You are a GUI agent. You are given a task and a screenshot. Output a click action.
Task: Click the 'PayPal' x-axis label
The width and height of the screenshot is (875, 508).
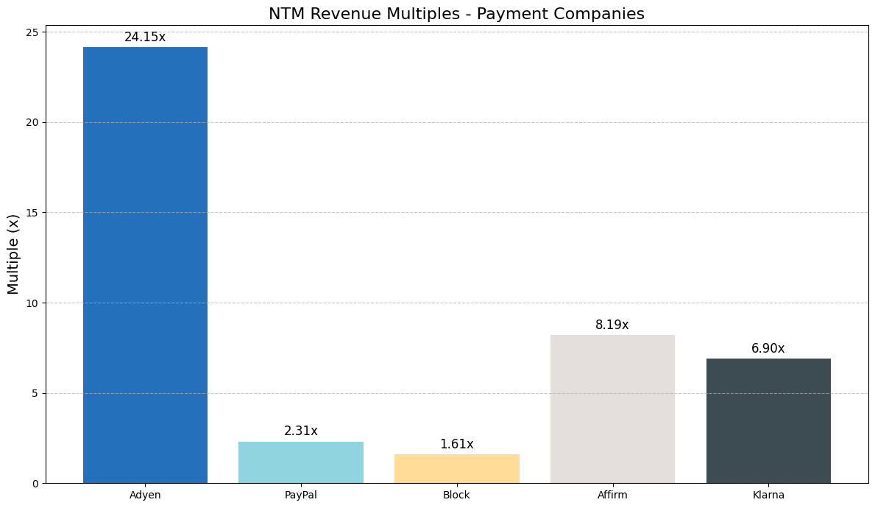pyautogui.click(x=301, y=495)
